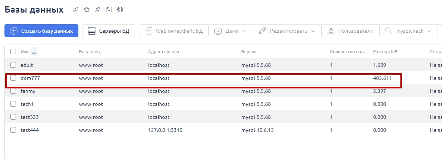
Task: Click the sort icon next to Имя
Action: pos(34,52)
